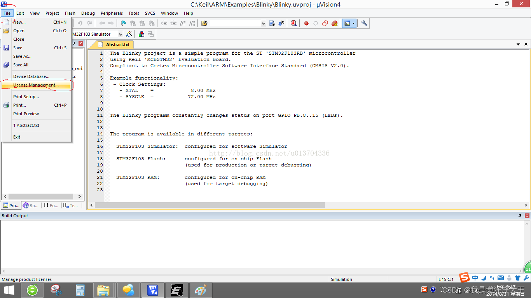531x298 pixels.
Task: Insert a breakpoint with the red dot icon
Action: (x=306, y=23)
